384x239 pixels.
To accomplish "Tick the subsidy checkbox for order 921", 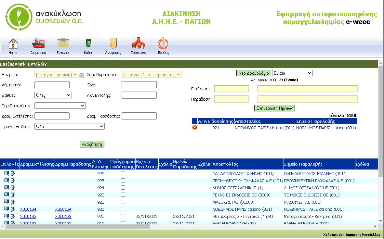I will coord(123,209).
